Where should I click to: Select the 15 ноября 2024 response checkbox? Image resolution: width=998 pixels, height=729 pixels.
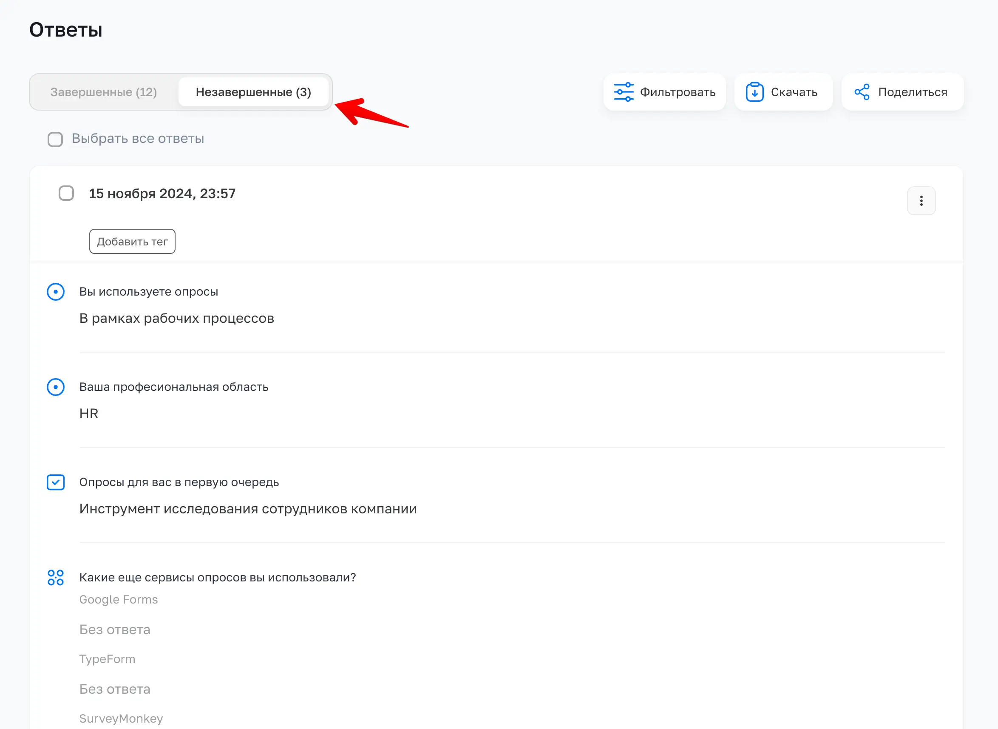[x=66, y=193]
